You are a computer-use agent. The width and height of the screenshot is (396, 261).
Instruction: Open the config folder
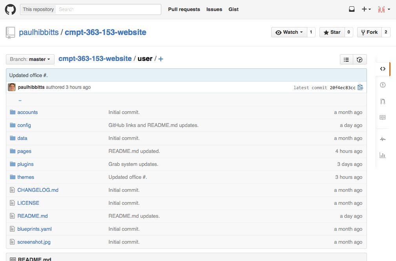tap(24, 125)
